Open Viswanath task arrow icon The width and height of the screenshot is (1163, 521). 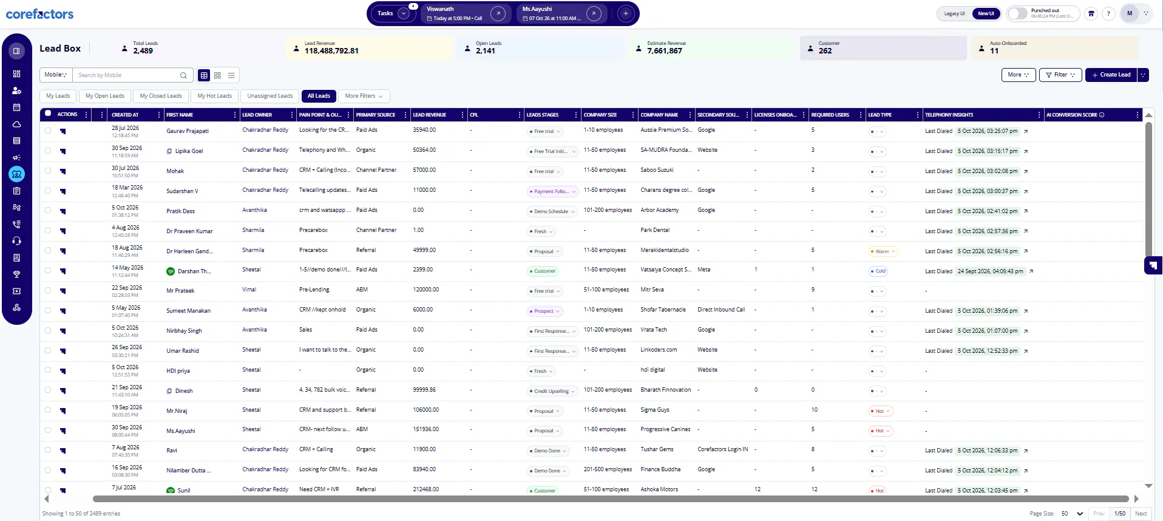[x=498, y=13]
